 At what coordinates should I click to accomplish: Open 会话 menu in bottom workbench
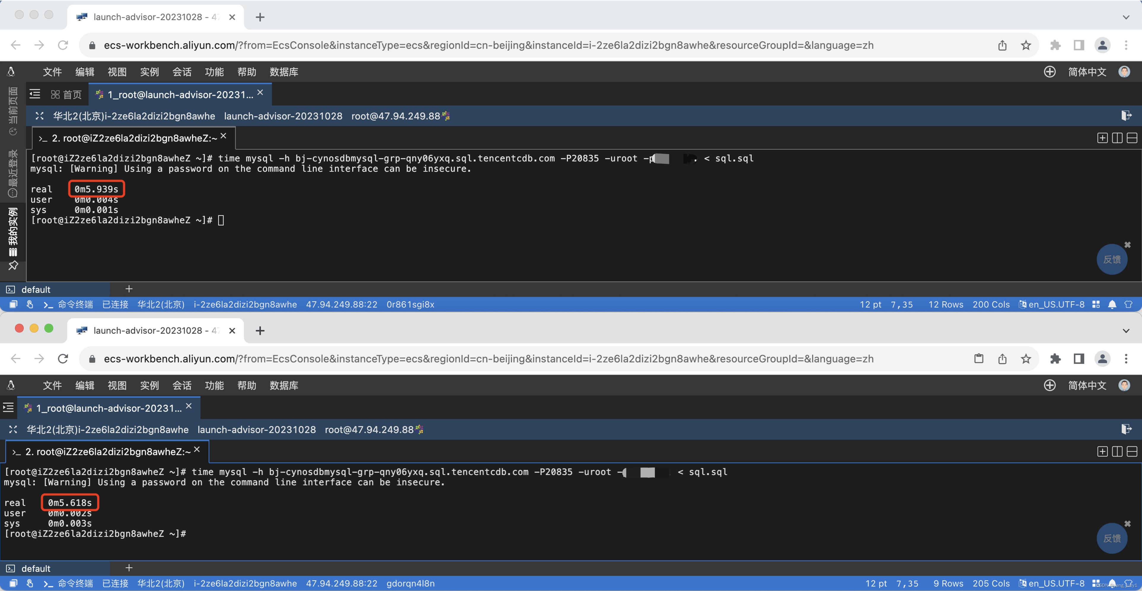coord(182,385)
